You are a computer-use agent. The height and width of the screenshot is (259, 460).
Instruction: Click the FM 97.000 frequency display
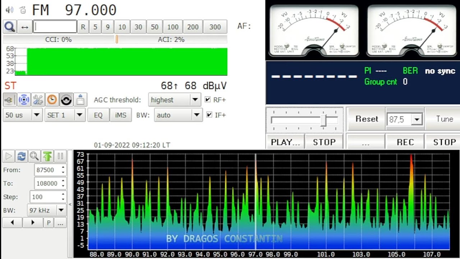click(74, 10)
